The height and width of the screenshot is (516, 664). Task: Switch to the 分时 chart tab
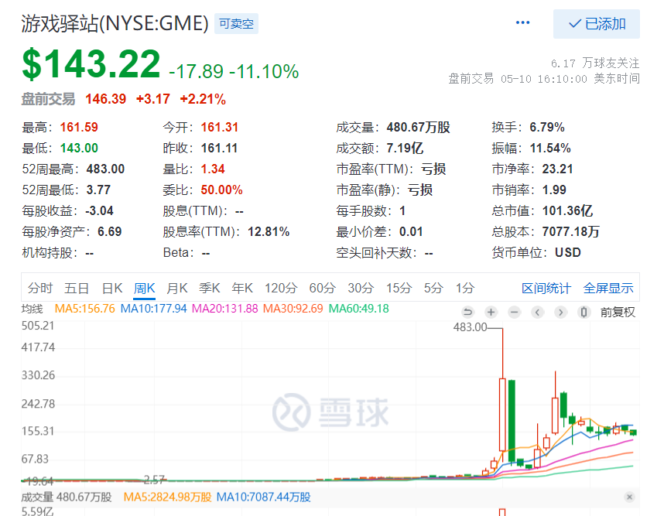pyautogui.click(x=41, y=287)
